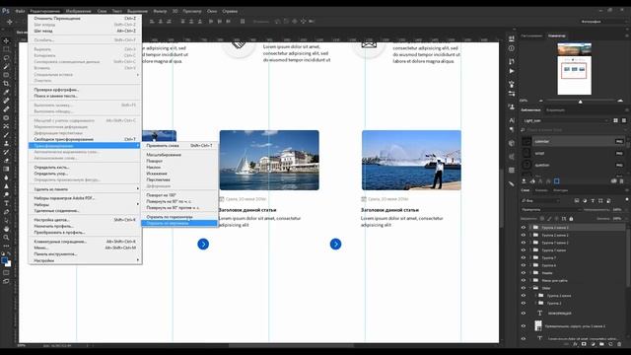Expand the 'Меню для сайта' group
This screenshot has width=631, height=355.
pyautogui.click(x=530, y=280)
